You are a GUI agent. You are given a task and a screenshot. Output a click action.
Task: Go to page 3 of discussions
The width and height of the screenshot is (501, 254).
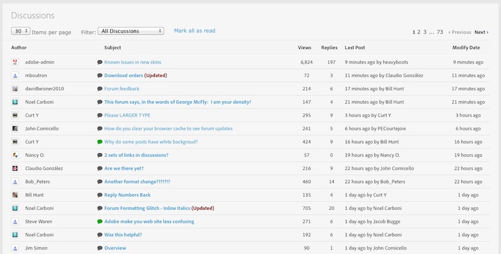pyautogui.click(x=424, y=32)
